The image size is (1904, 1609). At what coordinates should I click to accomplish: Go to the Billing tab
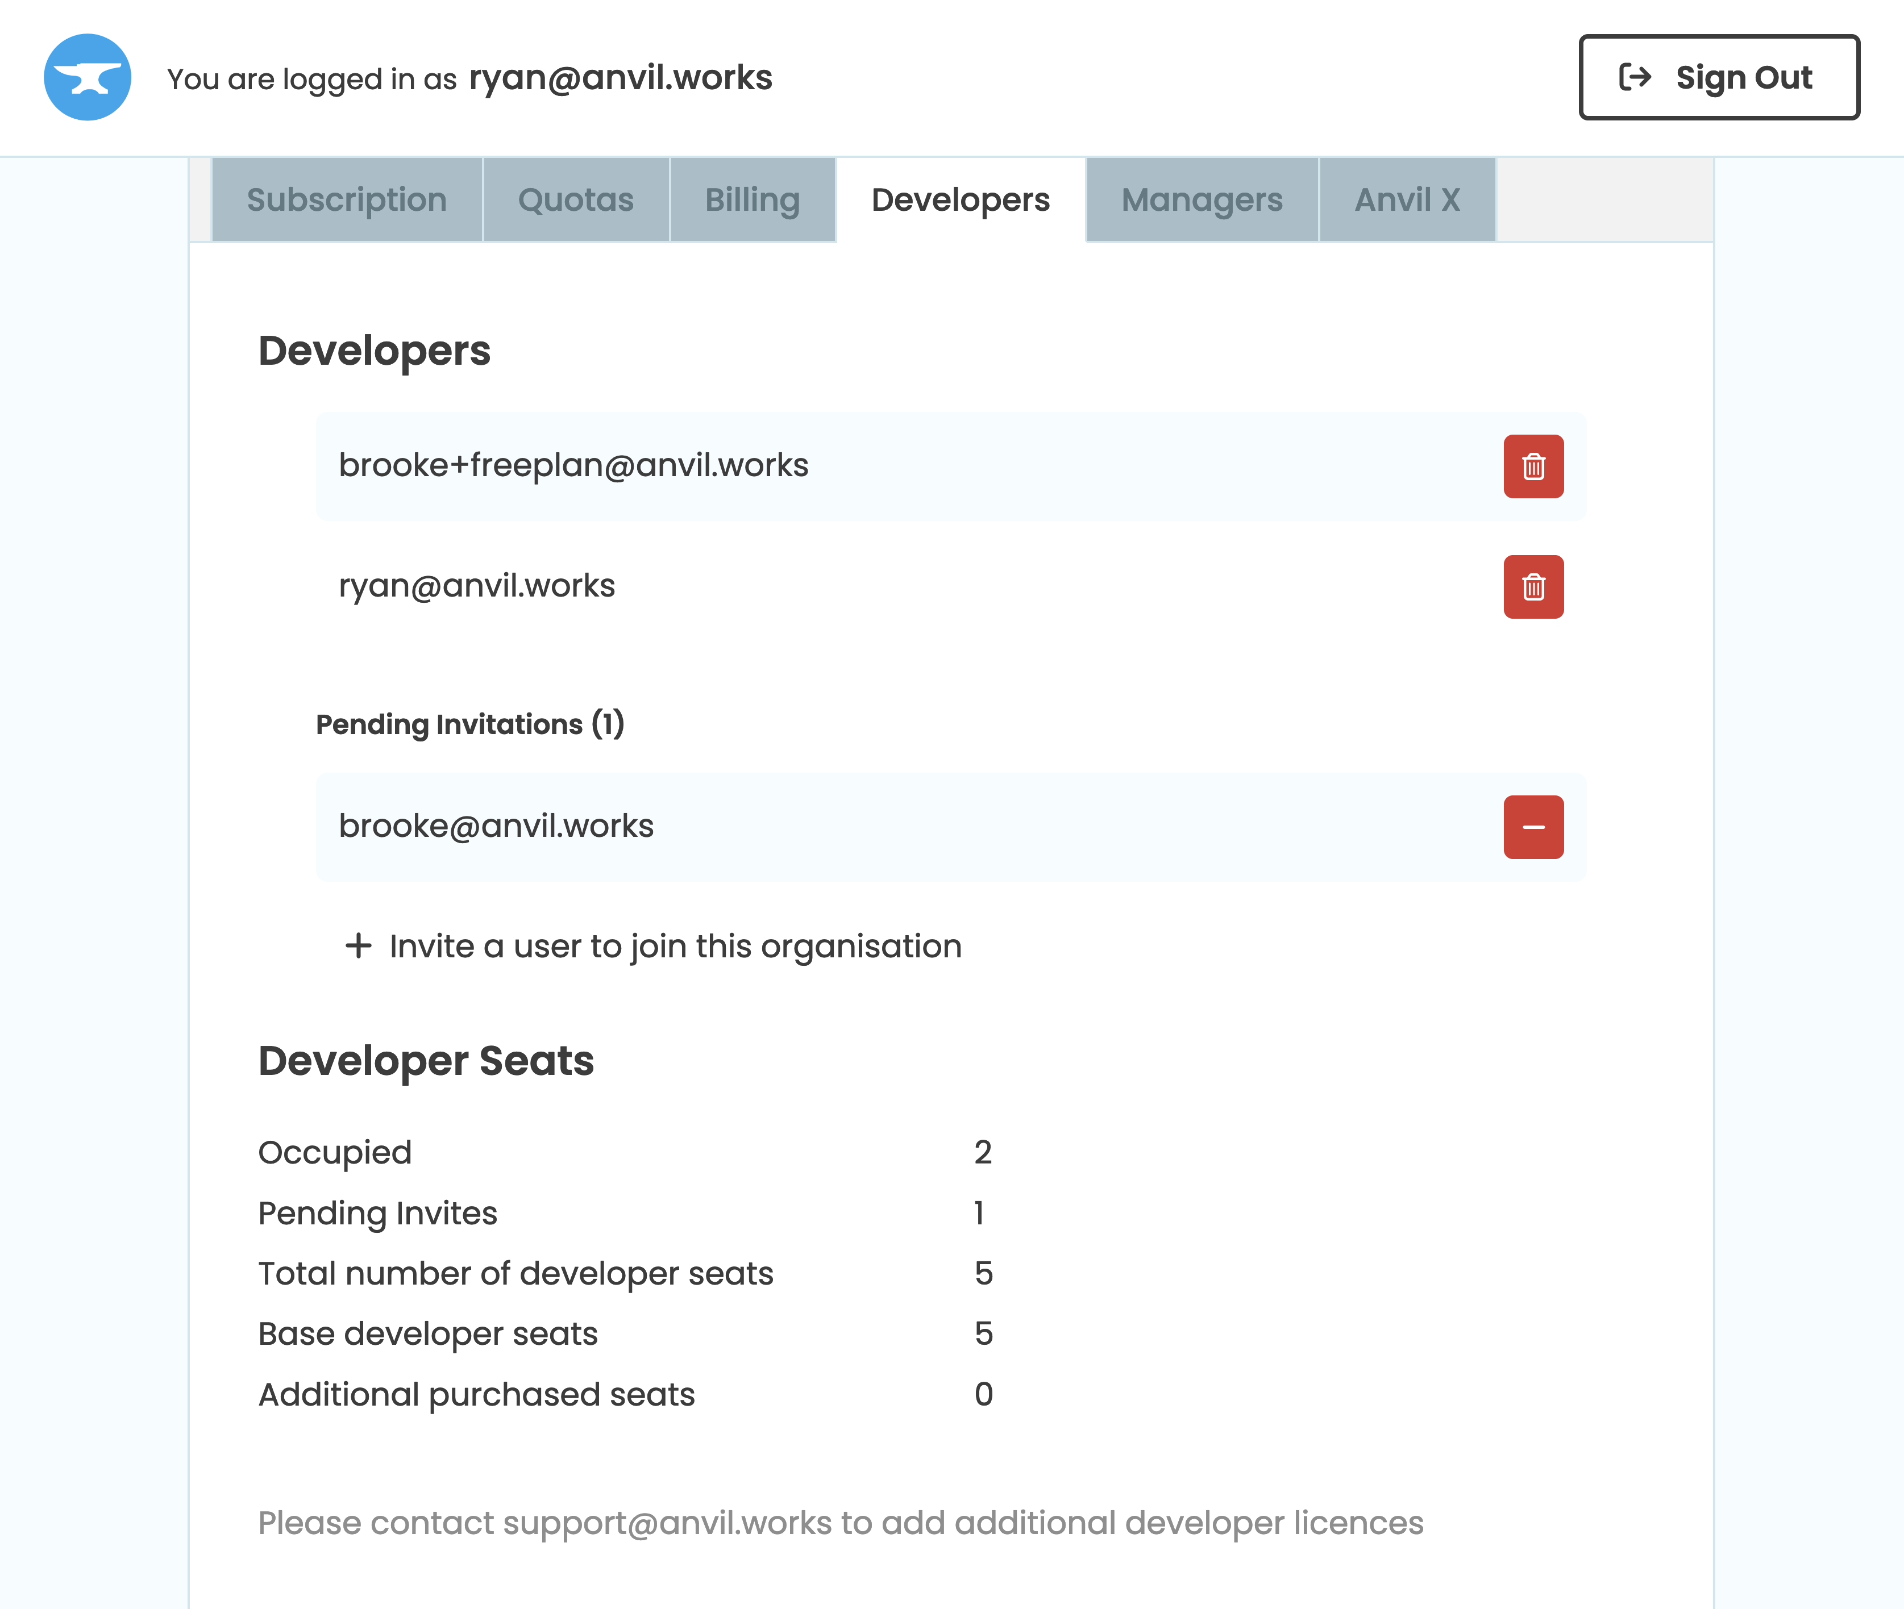(x=752, y=200)
